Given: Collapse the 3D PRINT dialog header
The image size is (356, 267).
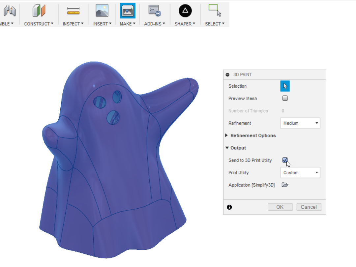Looking at the screenshot, I should click(x=228, y=74).
